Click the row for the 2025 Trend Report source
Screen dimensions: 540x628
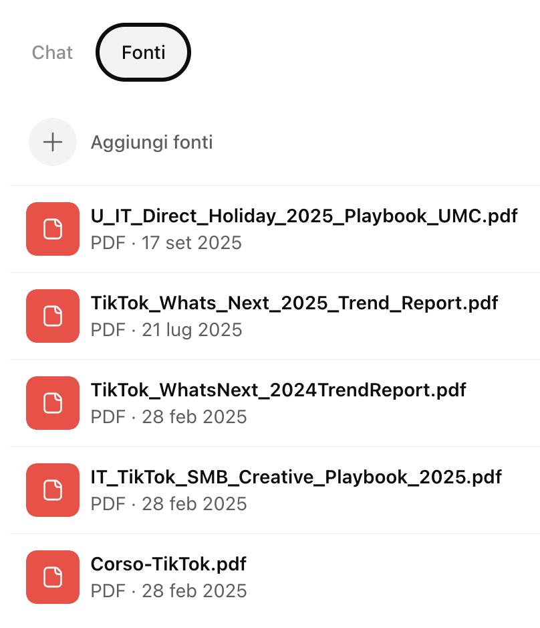pyautogui.click(x=270, y=316)
